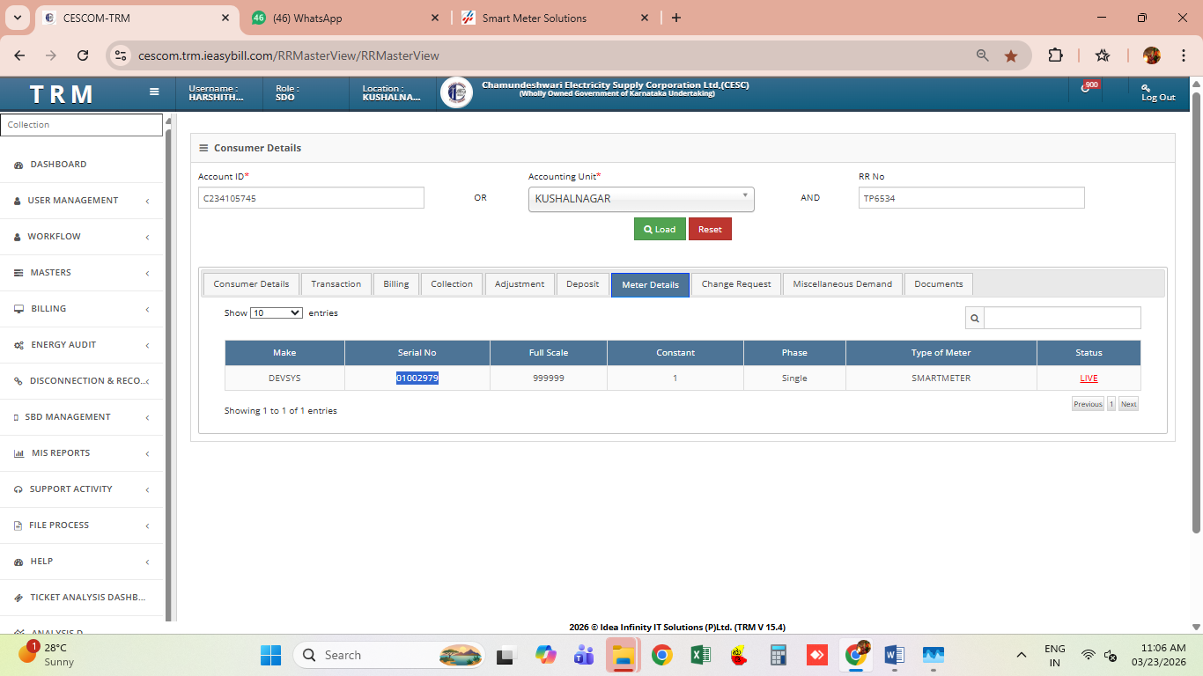Open the Change Request tab
1203x676 pixels.
[736, 284]
